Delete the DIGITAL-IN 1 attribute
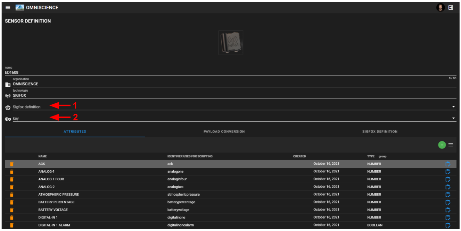Screen dimensions: 461x231 pos(11,217)
